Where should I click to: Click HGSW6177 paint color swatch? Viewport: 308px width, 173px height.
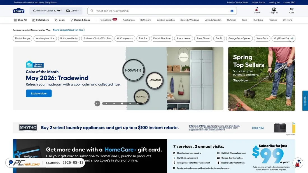[x=141, y=96]
